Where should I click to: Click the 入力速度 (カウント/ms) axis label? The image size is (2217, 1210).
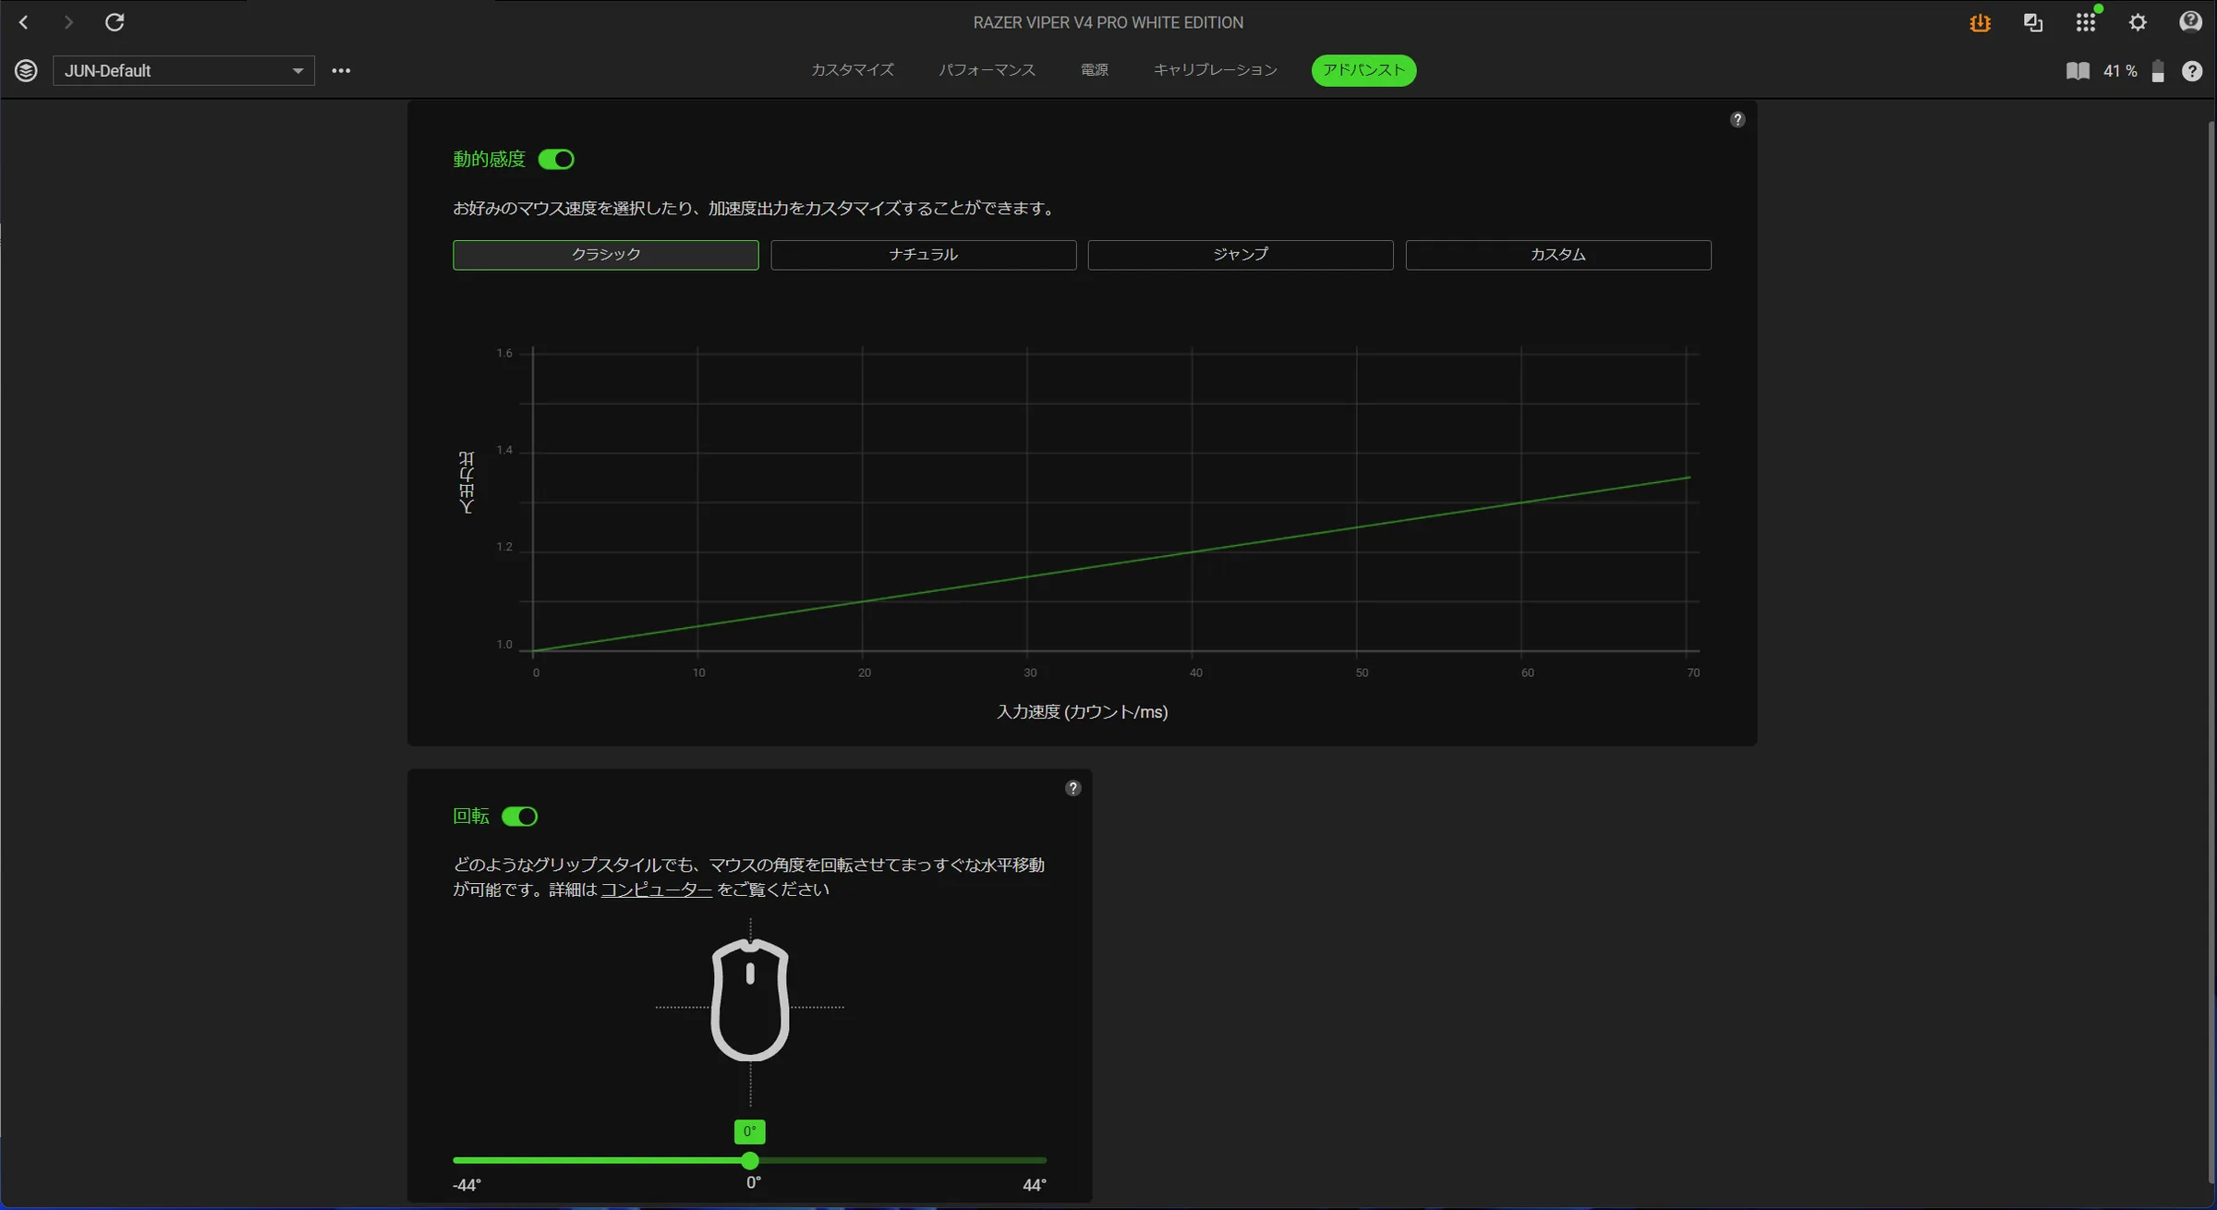pyautogui.click(x=1083, y=712)
